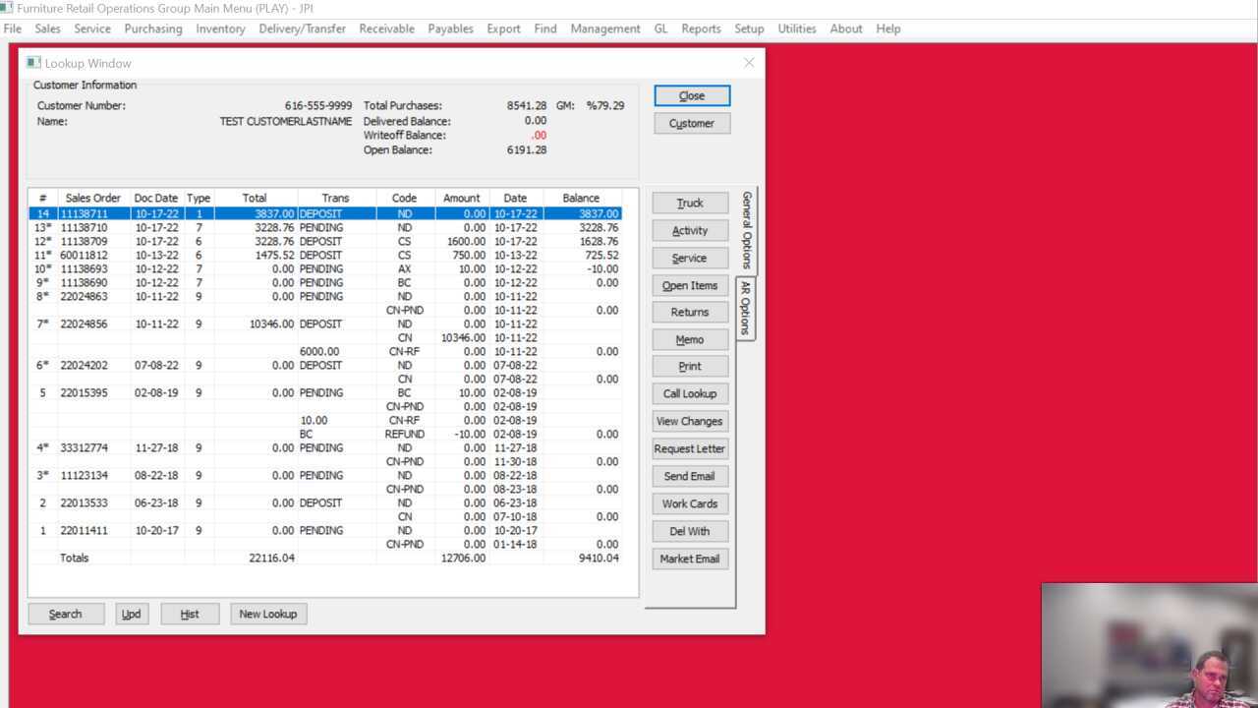Viewport: 1258px width, 708px height.
Task: Click the Request Letter button
Action: (x=689, y=448)
